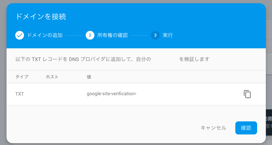This screenshot has height=145, width=272.
Task: Click the ドメインの追加 step label
Action: click(x=45, y=35)
